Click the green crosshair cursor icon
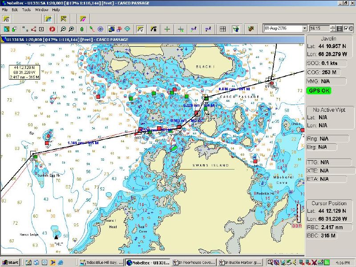The width and height of the screenshot is (356, 267). coord(167,29)
